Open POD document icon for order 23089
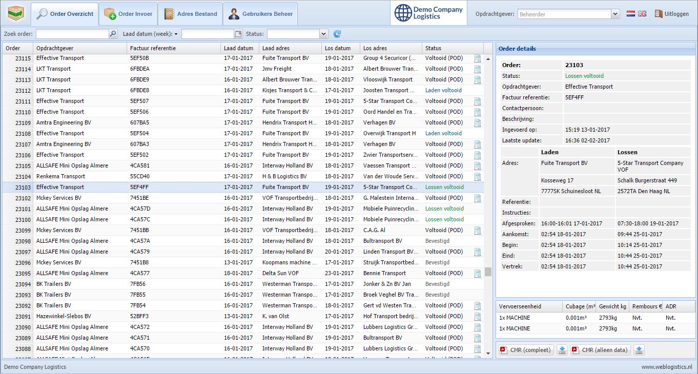 [x=478, y=338]
